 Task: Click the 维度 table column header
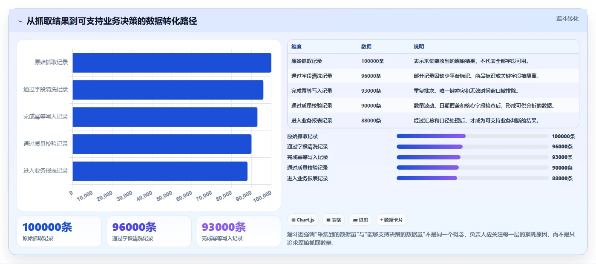tap(297, 47)
